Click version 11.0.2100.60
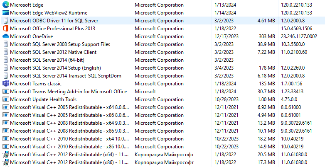The width and height of the screenshot is (325, 167). (x=294, y=52)
